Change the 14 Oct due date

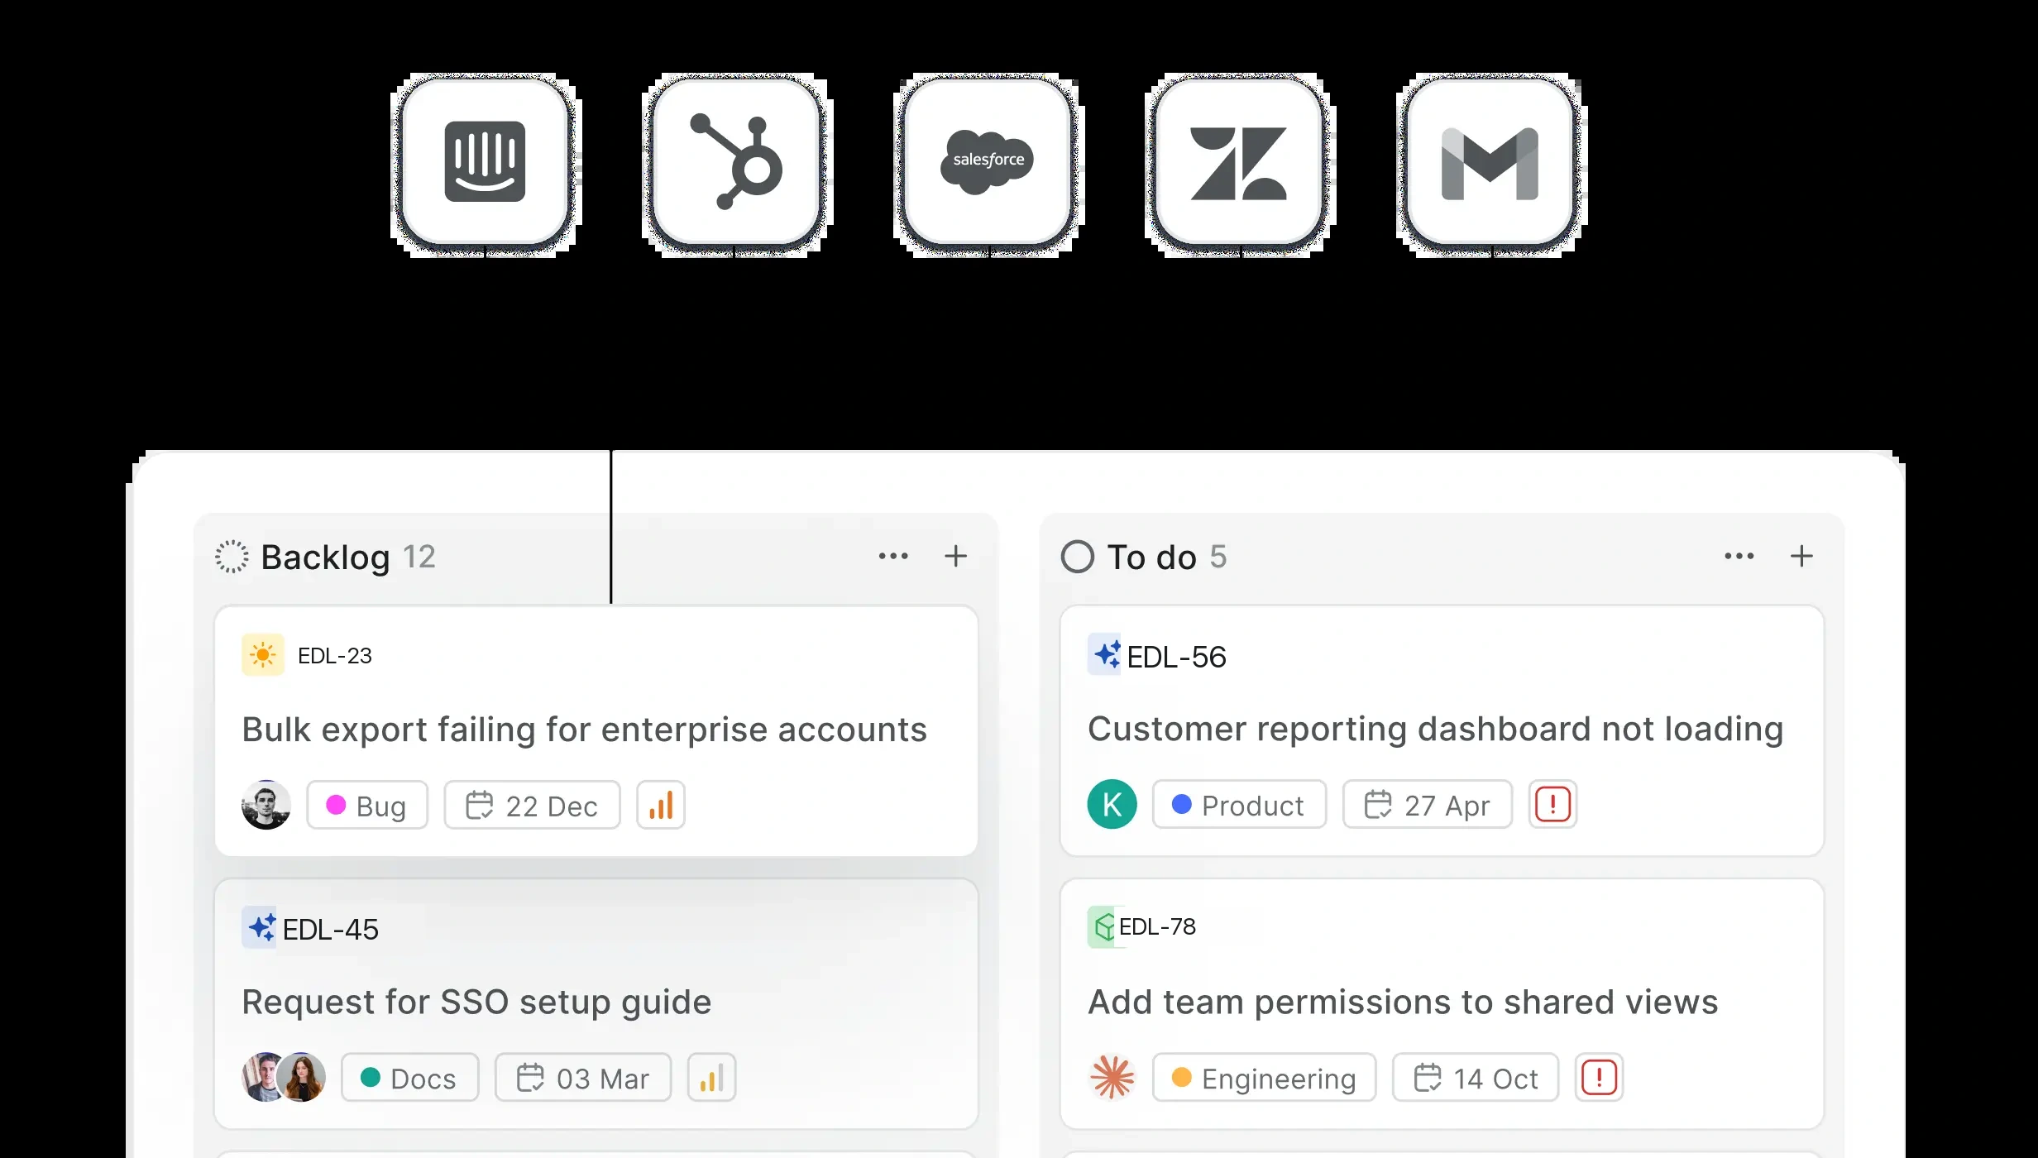1476,1077
